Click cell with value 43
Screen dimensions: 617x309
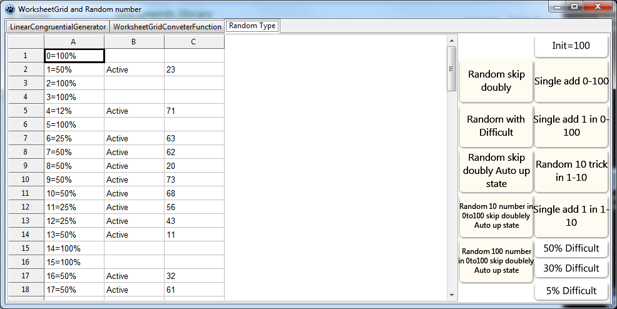194,221
